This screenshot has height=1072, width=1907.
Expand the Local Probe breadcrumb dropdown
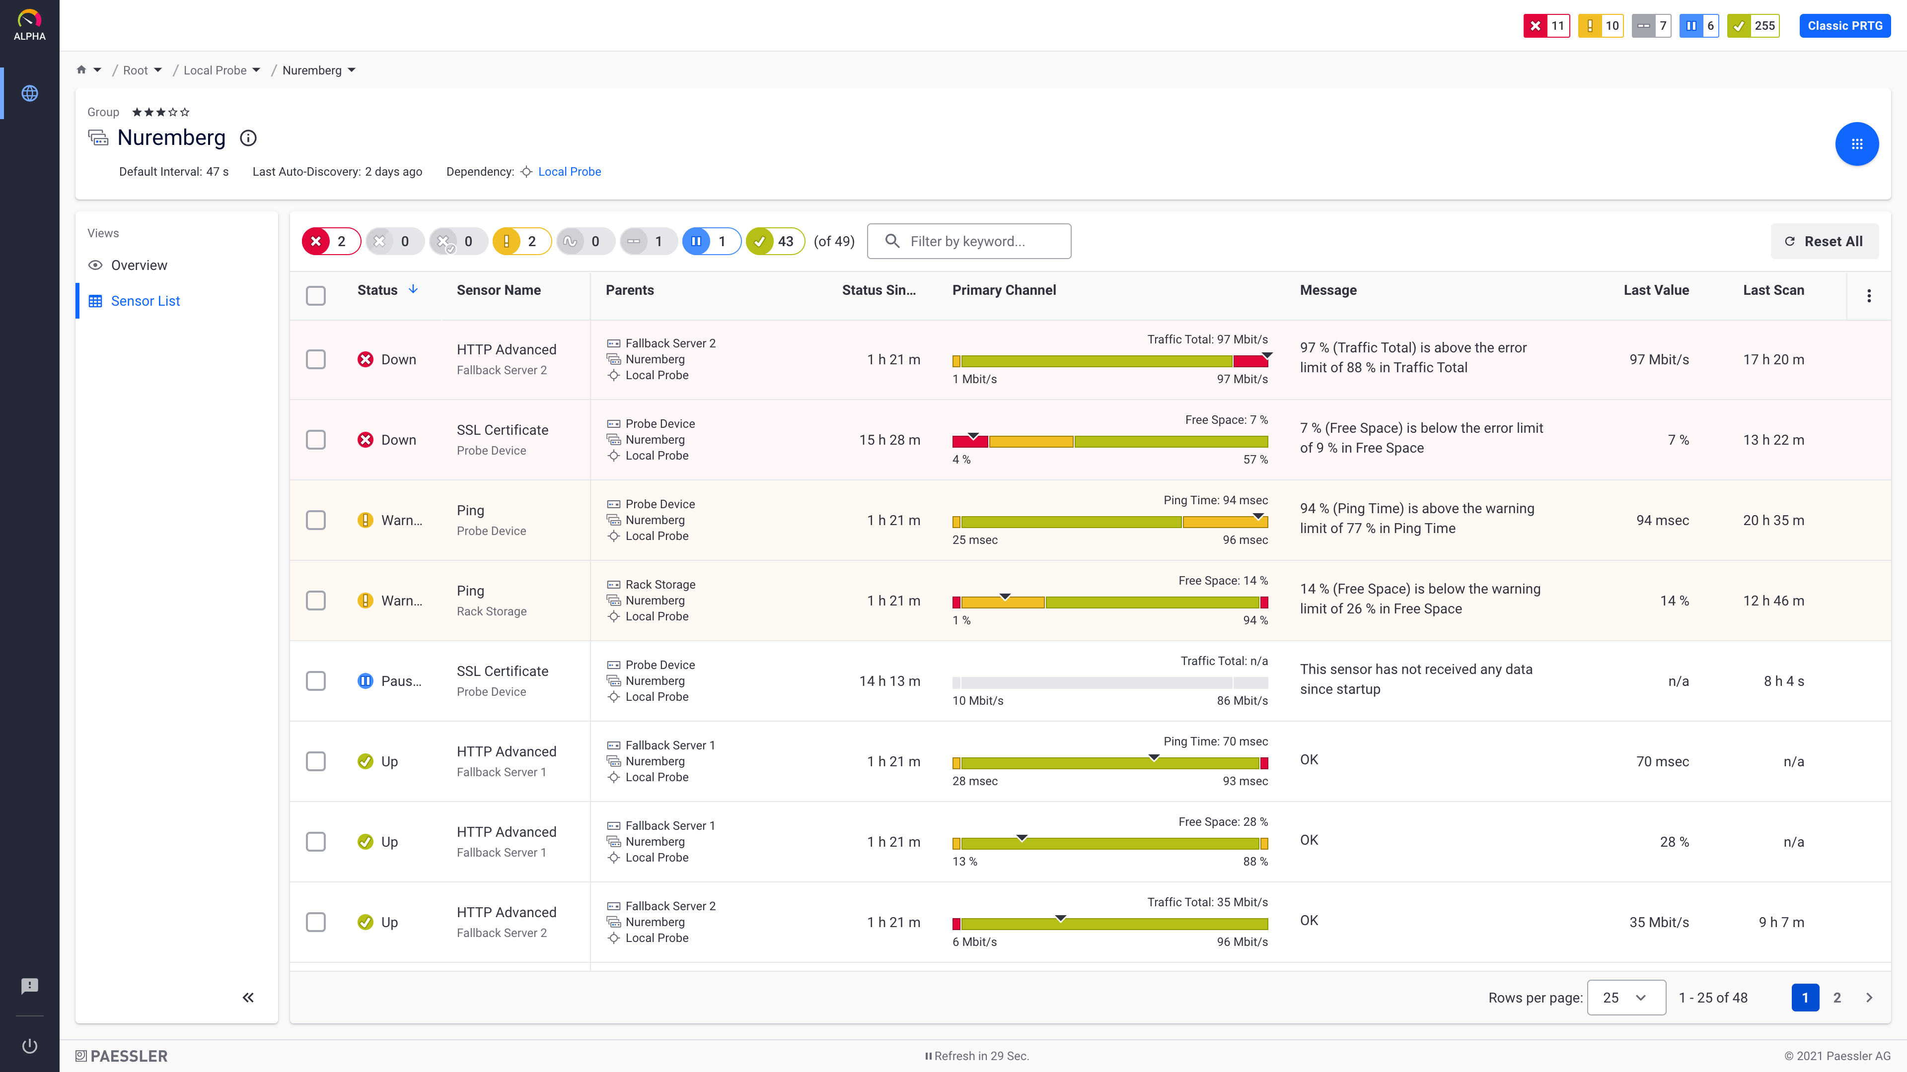coord(256,70)
